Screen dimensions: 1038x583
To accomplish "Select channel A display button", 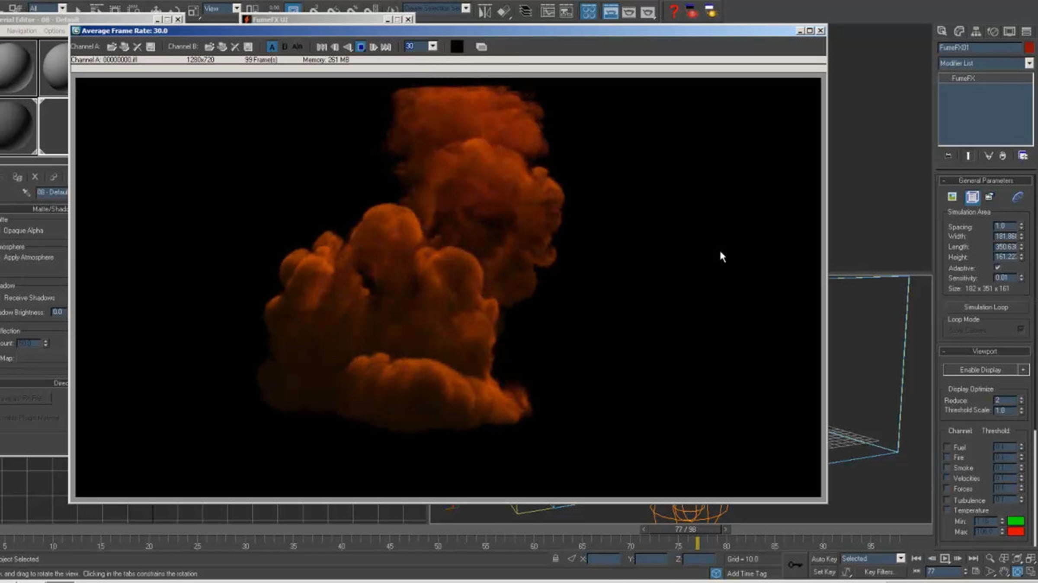I will (x=272, y=47).
